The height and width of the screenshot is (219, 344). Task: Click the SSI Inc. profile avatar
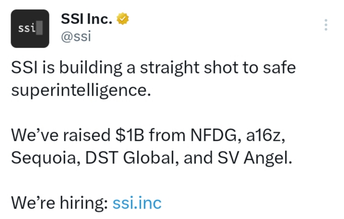pyautogui.click(x=30, y=29)
